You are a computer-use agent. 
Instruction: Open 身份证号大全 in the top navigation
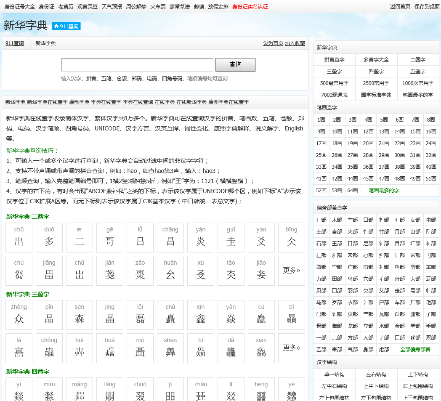coord(20,6)
